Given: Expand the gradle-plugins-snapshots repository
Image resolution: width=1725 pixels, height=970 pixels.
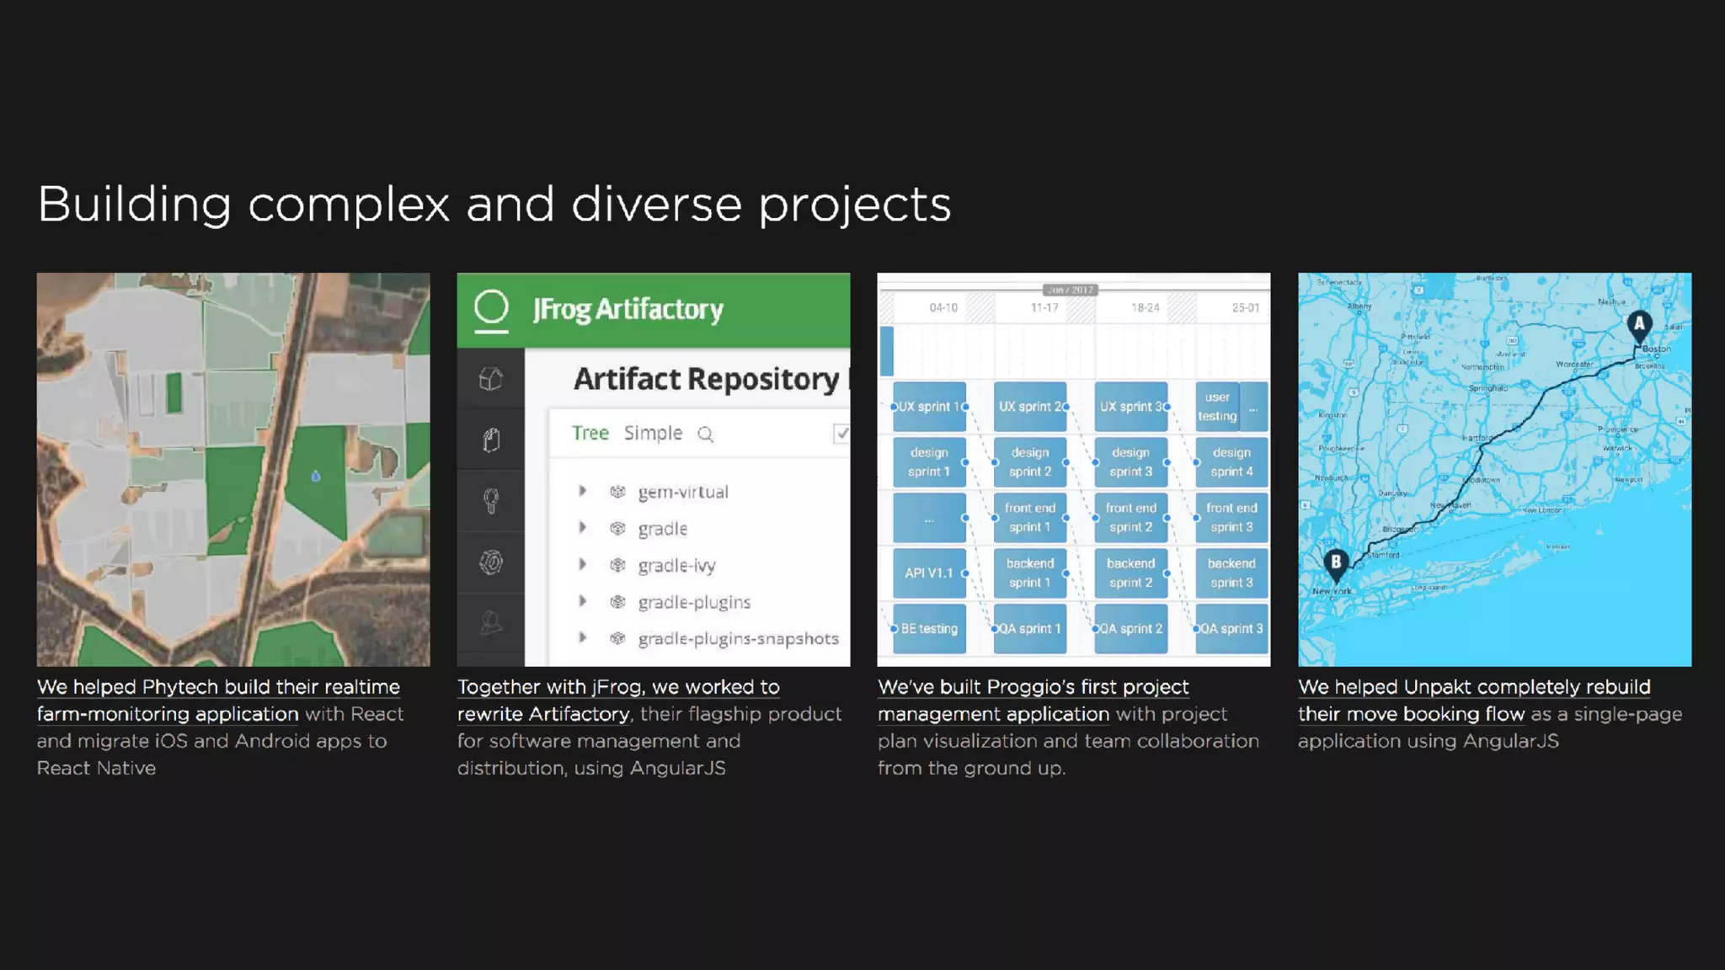Looking at the screenshot, I should click(x=582, y=638).
